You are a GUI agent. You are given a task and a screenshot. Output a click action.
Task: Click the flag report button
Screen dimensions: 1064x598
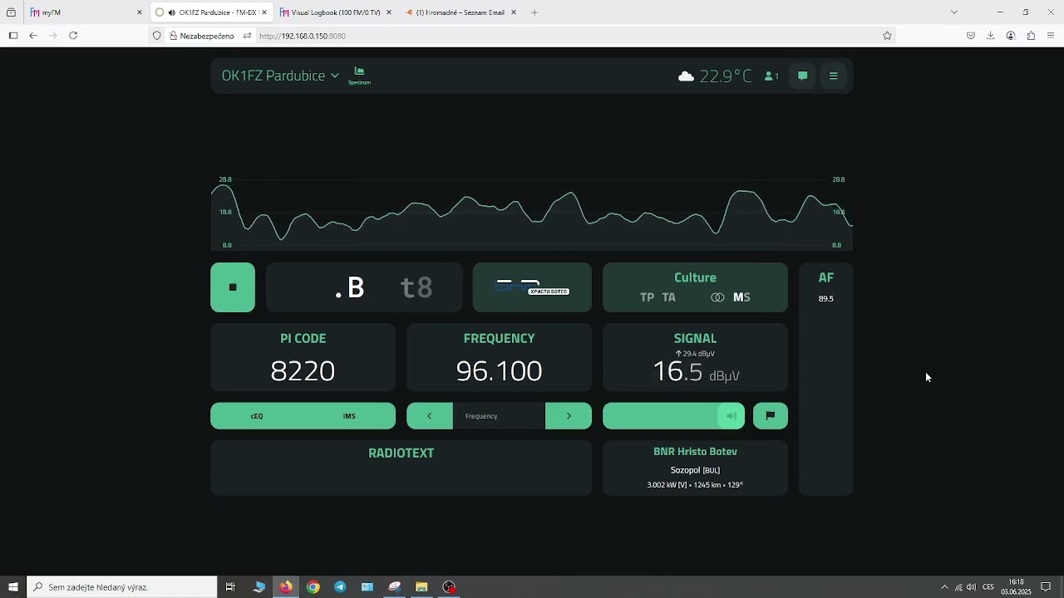pos(771,416)
